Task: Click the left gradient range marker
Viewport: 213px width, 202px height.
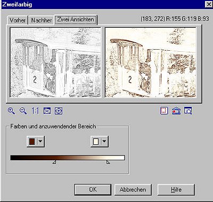Action: point(54,162)
